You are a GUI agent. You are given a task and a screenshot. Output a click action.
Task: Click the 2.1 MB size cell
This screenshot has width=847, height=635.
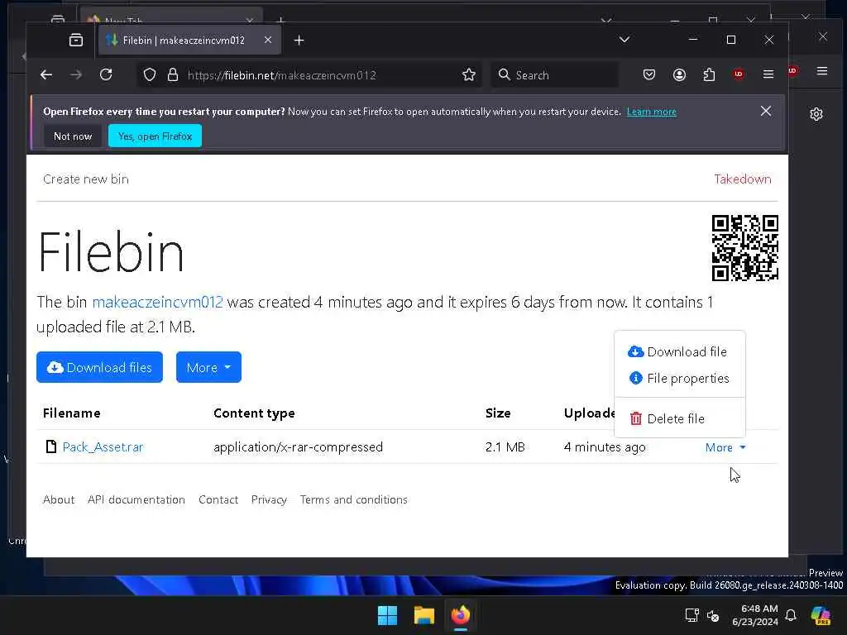tap(505, 447)
